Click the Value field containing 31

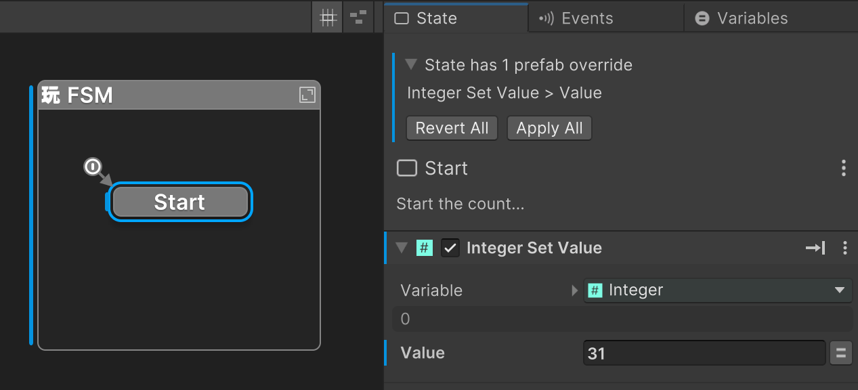704,353
